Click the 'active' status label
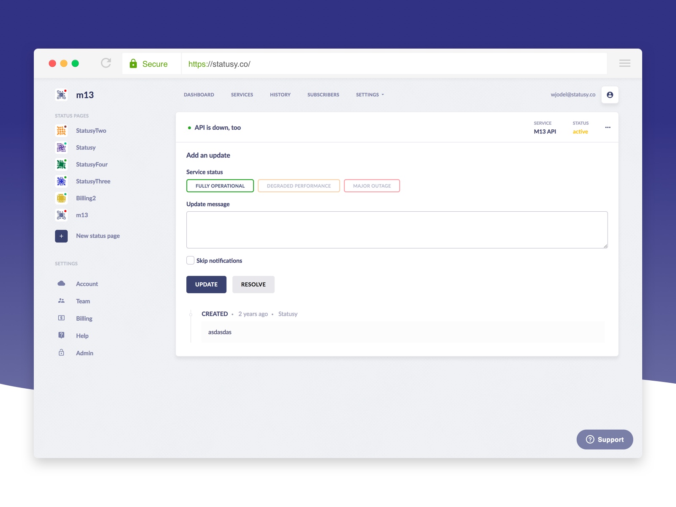676x507 pixels. coord(580,131)
